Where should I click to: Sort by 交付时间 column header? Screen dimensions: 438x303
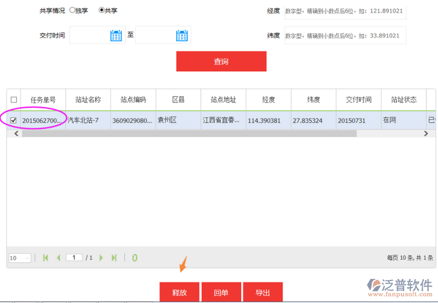[359, 100]
